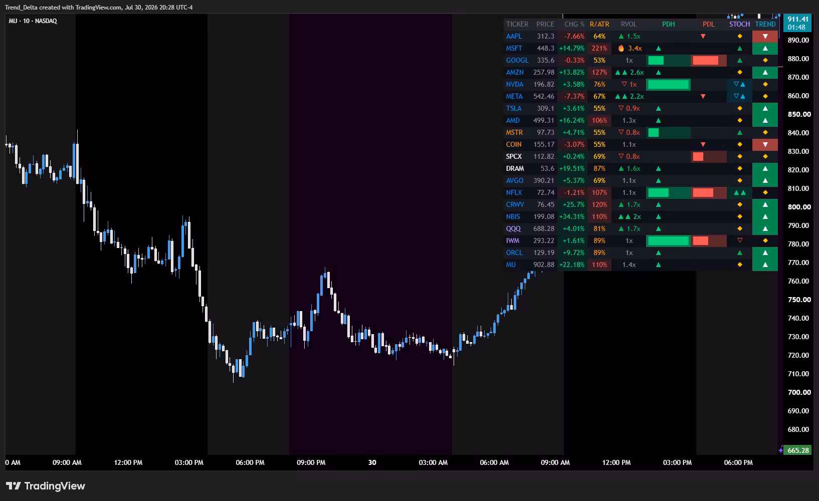
Task: Click the 'MU · 10 · NASDAQ' symbol label
Action: pyautogui.click(x=33, y=21)
